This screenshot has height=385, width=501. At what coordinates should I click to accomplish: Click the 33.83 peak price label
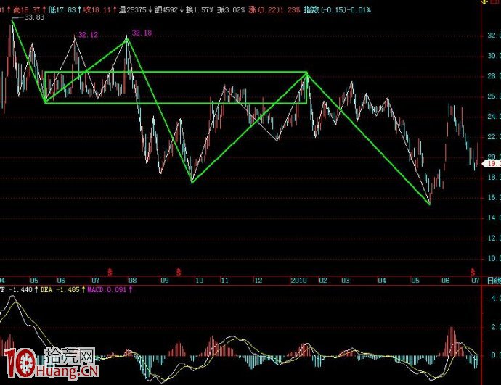click(34, 17)
